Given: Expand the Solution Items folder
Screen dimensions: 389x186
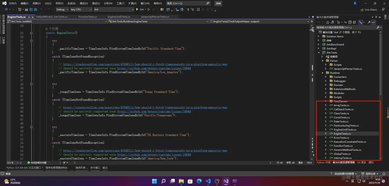Looking at the screenshot, I should [319, 36].
